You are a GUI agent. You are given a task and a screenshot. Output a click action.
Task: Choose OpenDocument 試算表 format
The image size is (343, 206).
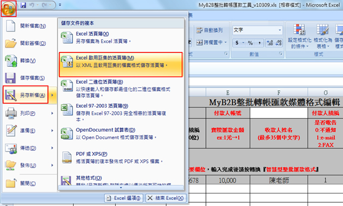point(121,133)
